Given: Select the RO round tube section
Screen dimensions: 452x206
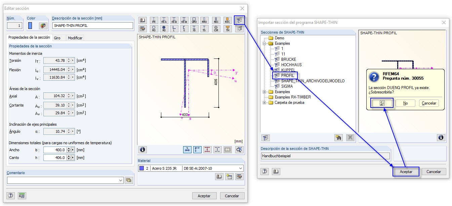Looking at the screenshot, I should pyautogui.click(x=154, y=29).
